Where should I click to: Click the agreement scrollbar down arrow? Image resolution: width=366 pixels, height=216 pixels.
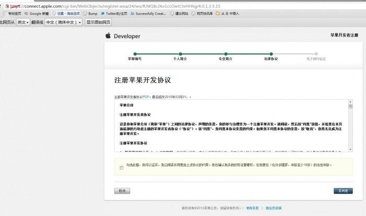[x=350, y=149]
